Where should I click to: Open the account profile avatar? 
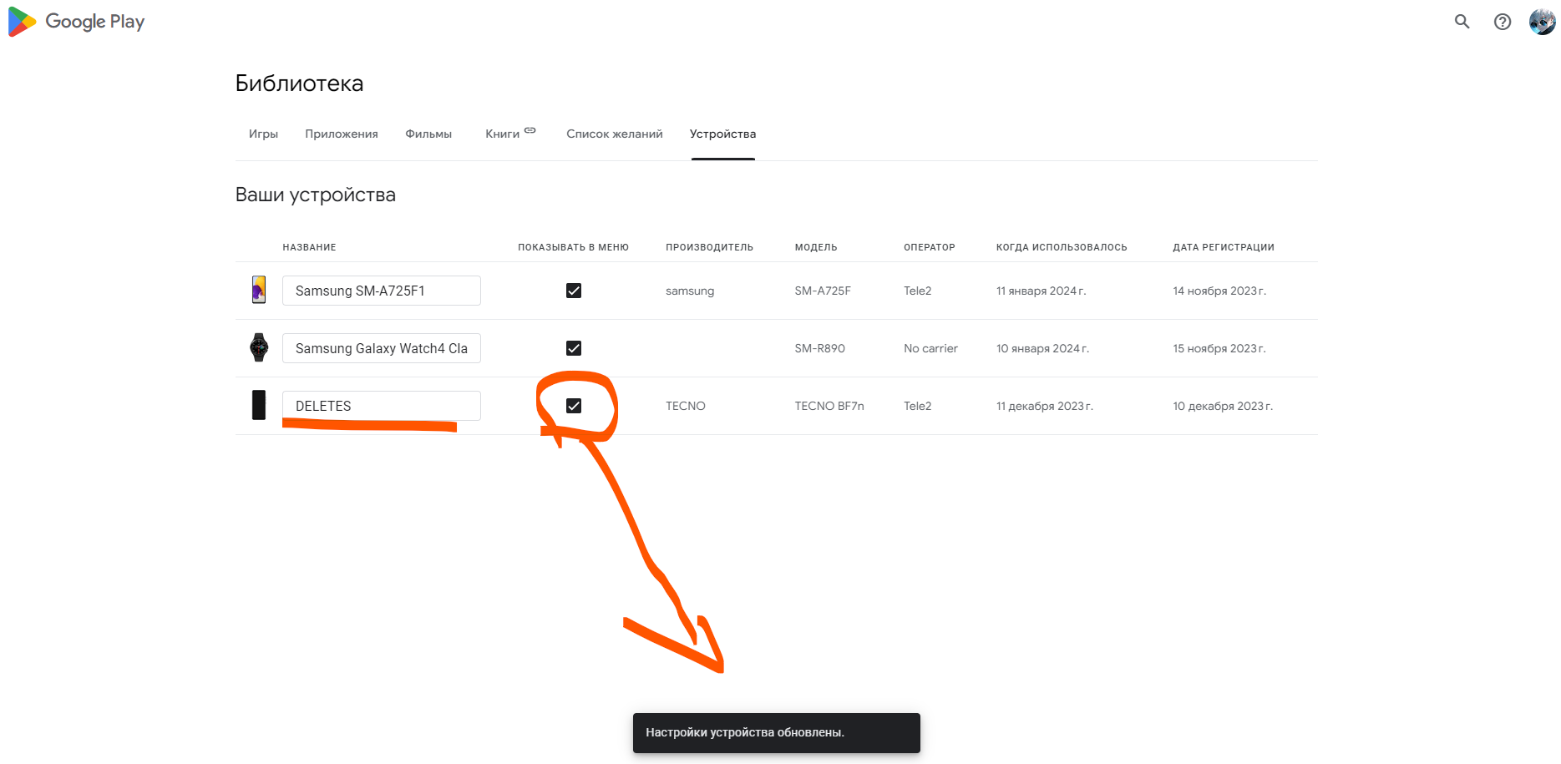point(1542,22)
